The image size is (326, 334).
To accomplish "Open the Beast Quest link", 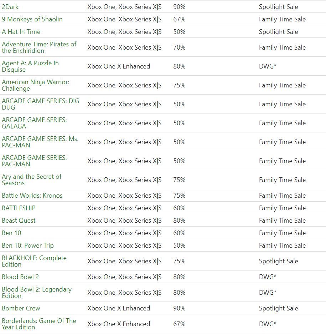I will [19, 221].
